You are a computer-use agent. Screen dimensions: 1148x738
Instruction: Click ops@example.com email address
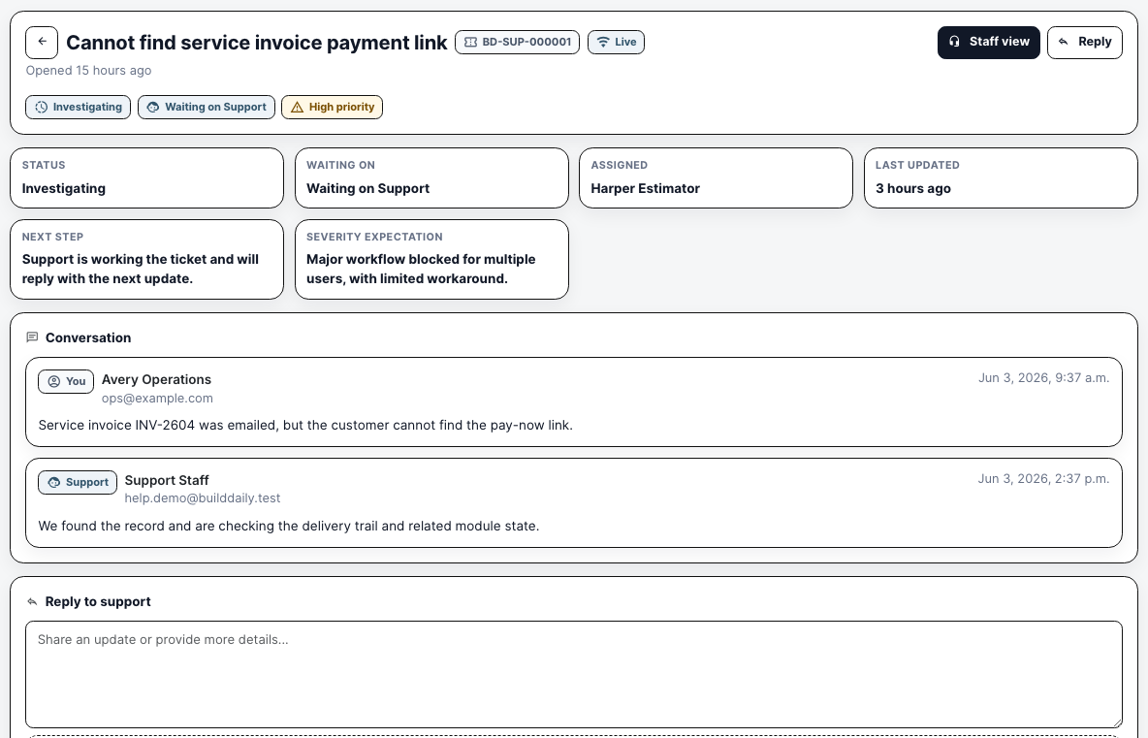pos(157,399)
